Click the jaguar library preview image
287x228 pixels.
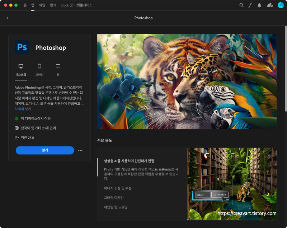pos(231,184)
